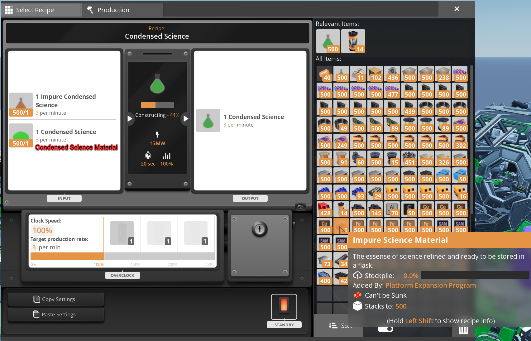Screen dimensions: 531x341
Task: Pick the coil ring stack of 451
Action: 409,158
